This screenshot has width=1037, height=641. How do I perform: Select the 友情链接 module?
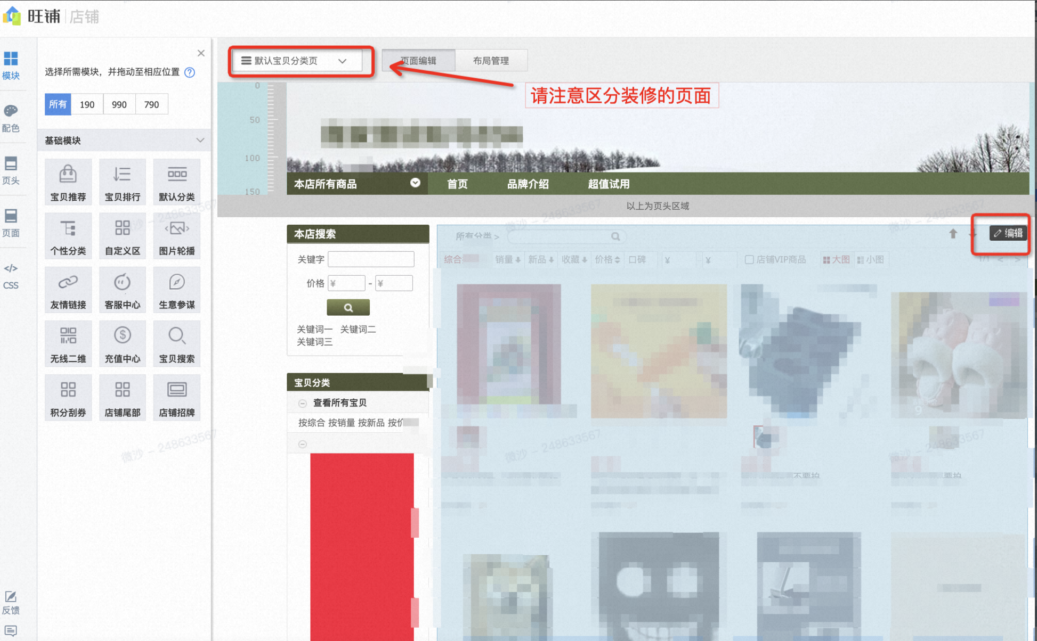click(68, 290)
